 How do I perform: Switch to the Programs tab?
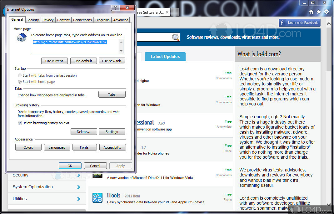click(102, 20)
